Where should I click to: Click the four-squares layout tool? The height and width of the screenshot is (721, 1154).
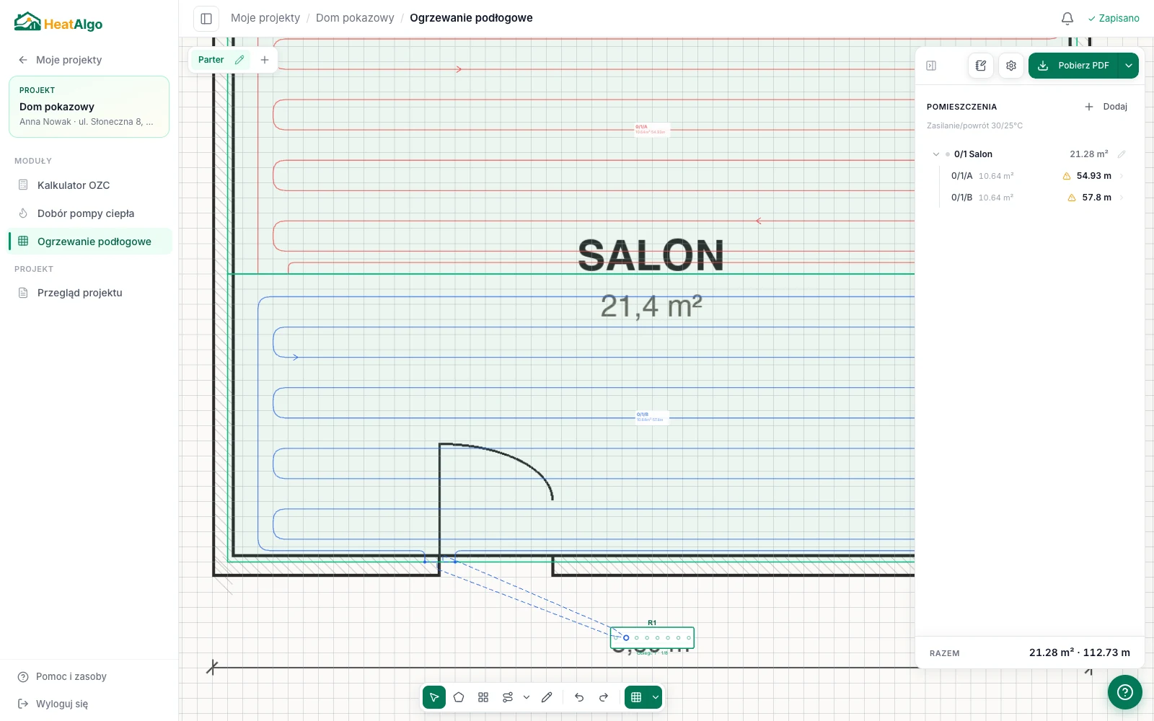pyautogui.click(x=483, y=697)
